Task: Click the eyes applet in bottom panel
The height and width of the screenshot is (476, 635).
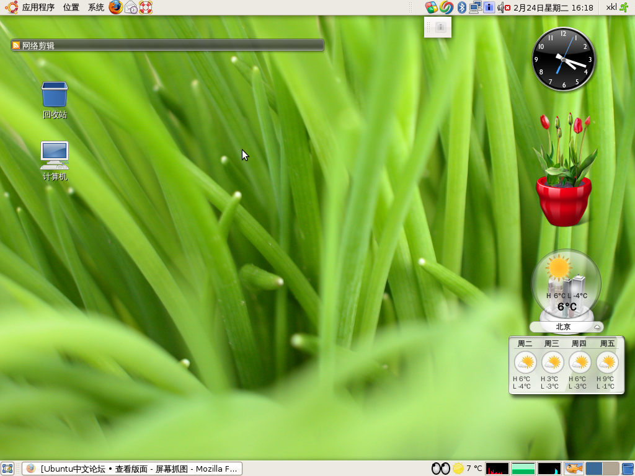Action: (441, 469)
